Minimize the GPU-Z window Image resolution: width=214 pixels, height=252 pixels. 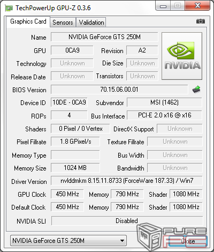[163, 6]
